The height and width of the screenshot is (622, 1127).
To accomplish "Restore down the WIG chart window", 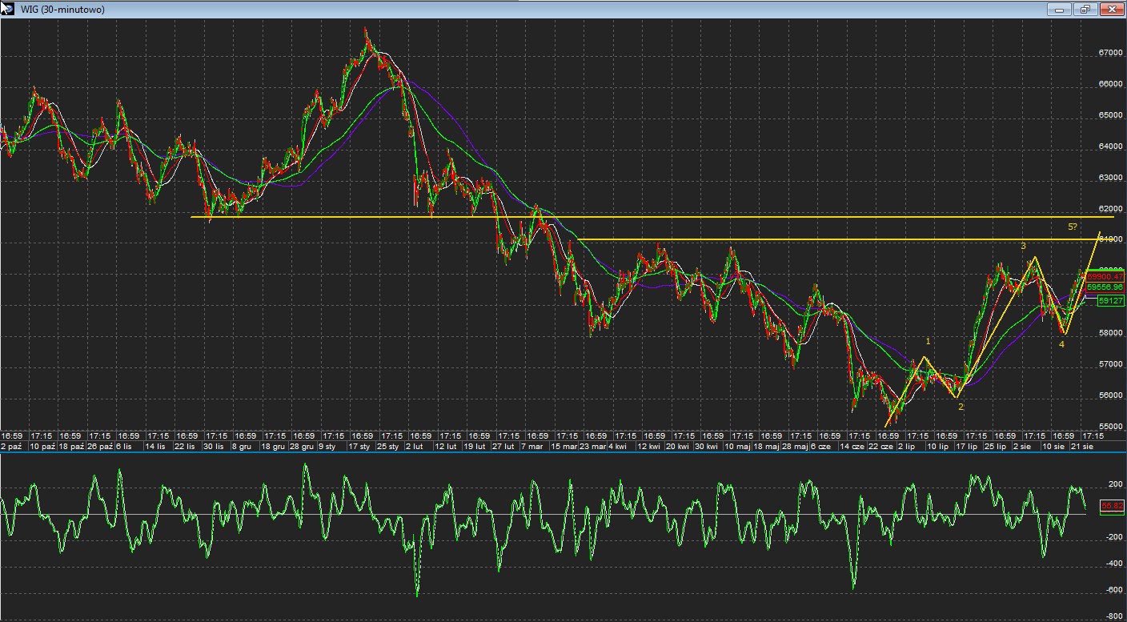I will [1085, 10].
